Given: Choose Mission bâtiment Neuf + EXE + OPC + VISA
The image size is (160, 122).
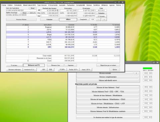Looking at the screenshot, I should click(108, 92).
